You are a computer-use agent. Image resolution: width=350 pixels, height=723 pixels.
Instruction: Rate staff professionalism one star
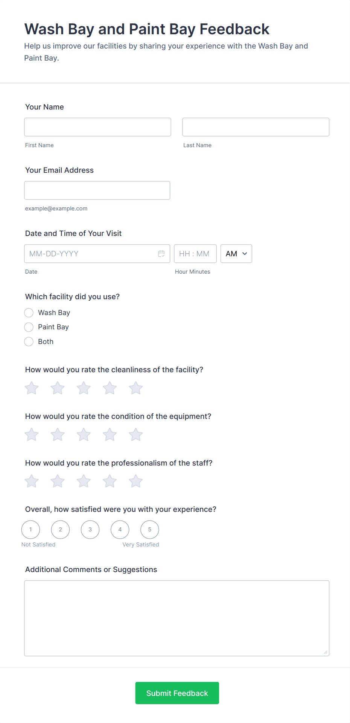pos(32,481)
